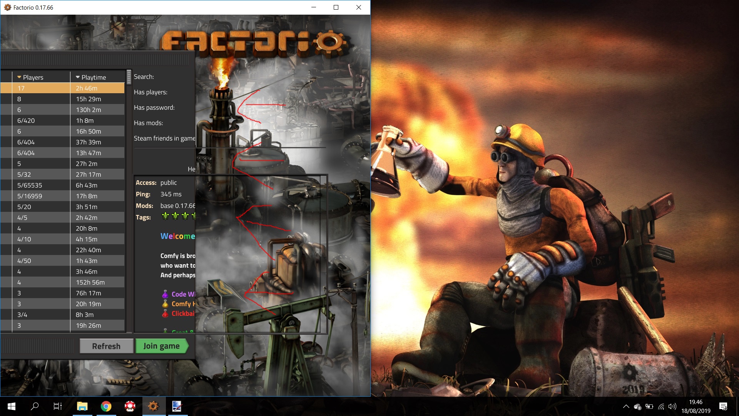Click the green Join game button
739x416 pixels.
[162, 346]
